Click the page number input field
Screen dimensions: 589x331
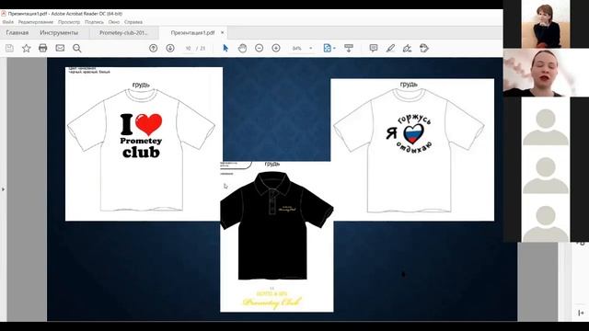point(188,49)
